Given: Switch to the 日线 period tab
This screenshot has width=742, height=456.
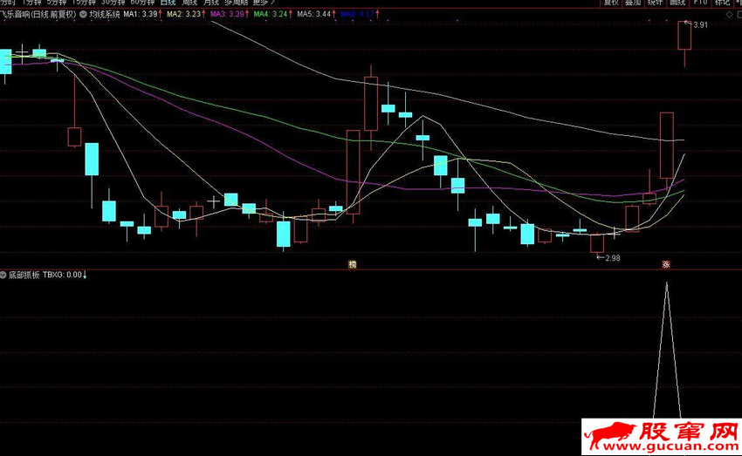Looking at the screenshot, I should (168, 3).
